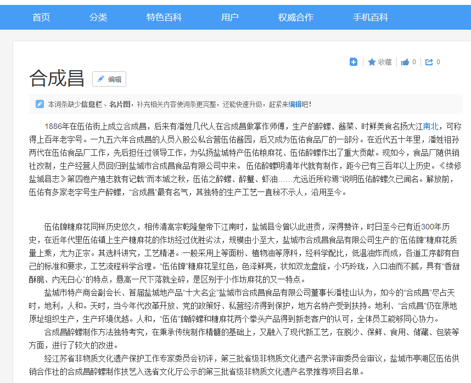Click paragraph starting 合成昌醉螺制作方法独特考究

244,339
